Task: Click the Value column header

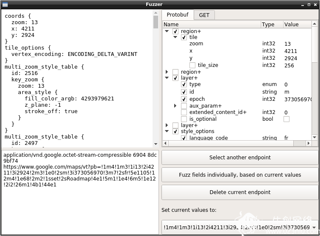Action: pyautogui.click(x=297, y=25)
